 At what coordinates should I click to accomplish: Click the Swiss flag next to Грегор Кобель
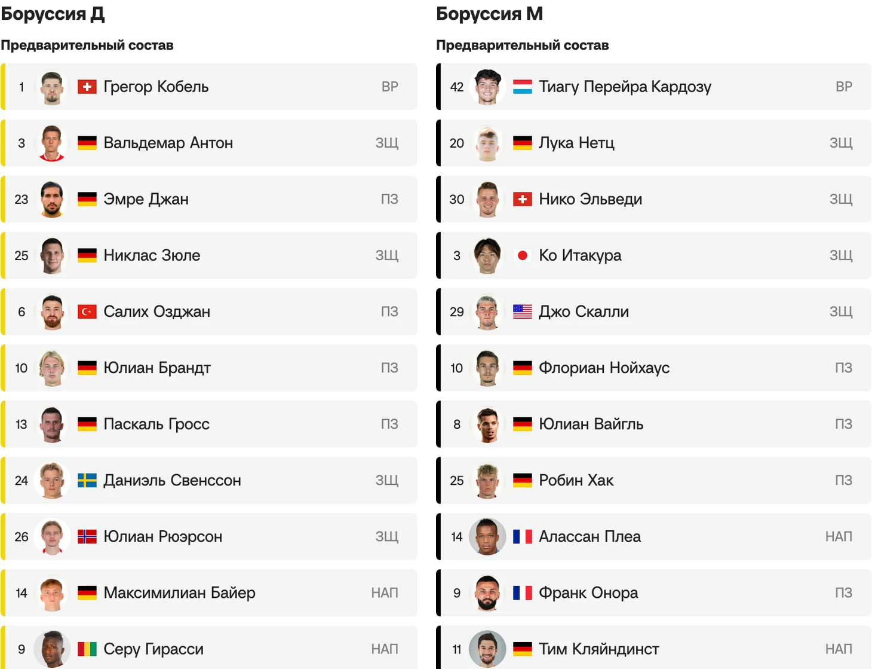point(87,87)
